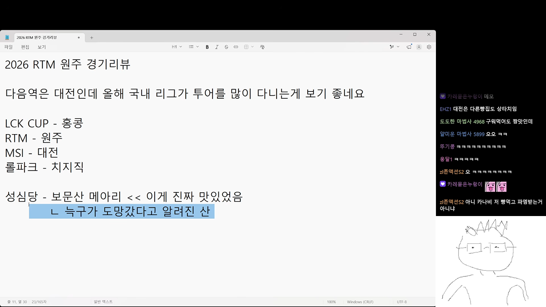The width and height of the screenshot is (546, 307).
Task: Click the UTF-8 encoding indicator
Action: (x=402, y=302)
